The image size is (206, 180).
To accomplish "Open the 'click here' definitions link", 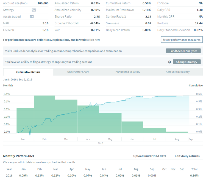I will (94, 40).
